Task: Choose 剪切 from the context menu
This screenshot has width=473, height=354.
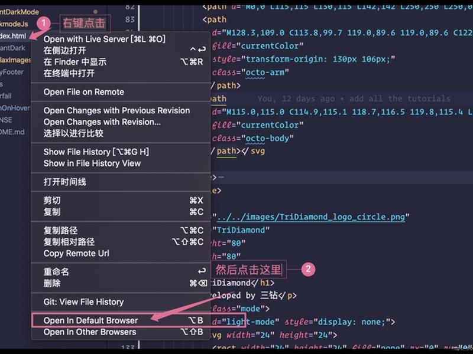Action: 121,200
